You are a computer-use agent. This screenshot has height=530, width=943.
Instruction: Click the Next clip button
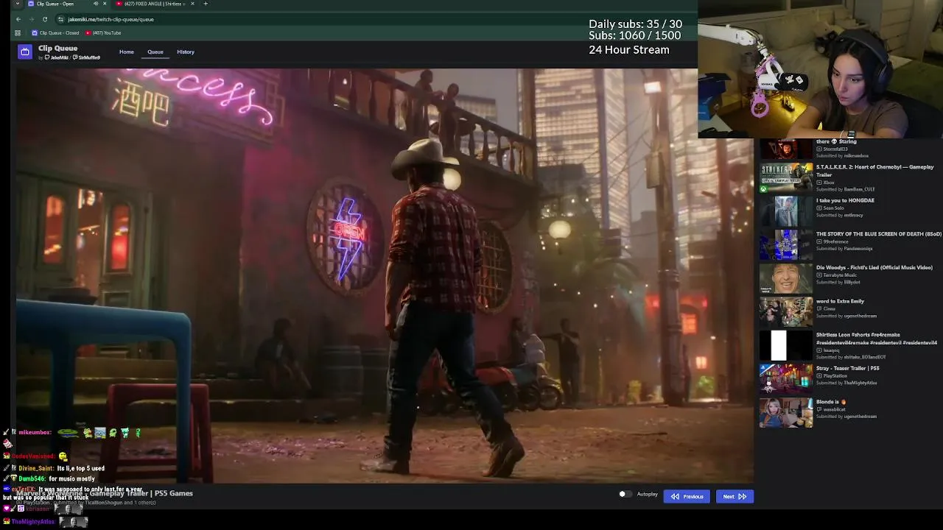pos(734,496)
